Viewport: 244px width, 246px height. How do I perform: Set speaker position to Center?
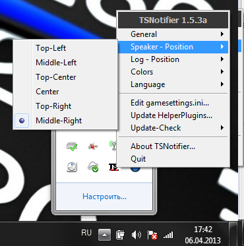(65, 92)
